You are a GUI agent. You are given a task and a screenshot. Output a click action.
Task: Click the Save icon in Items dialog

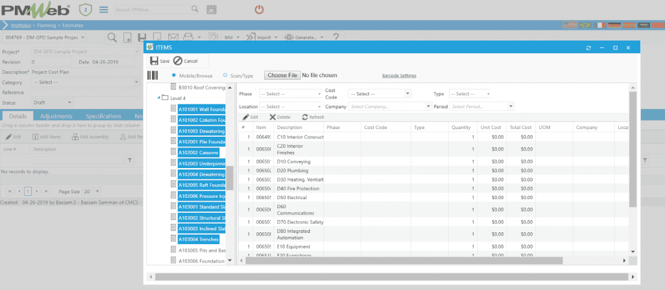pos(154,60)
